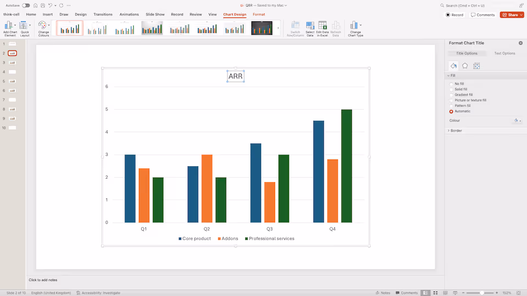Screen dimensions: 527x296
Task: Open the think-cell ribbon tab
Action: click(11, 14)
